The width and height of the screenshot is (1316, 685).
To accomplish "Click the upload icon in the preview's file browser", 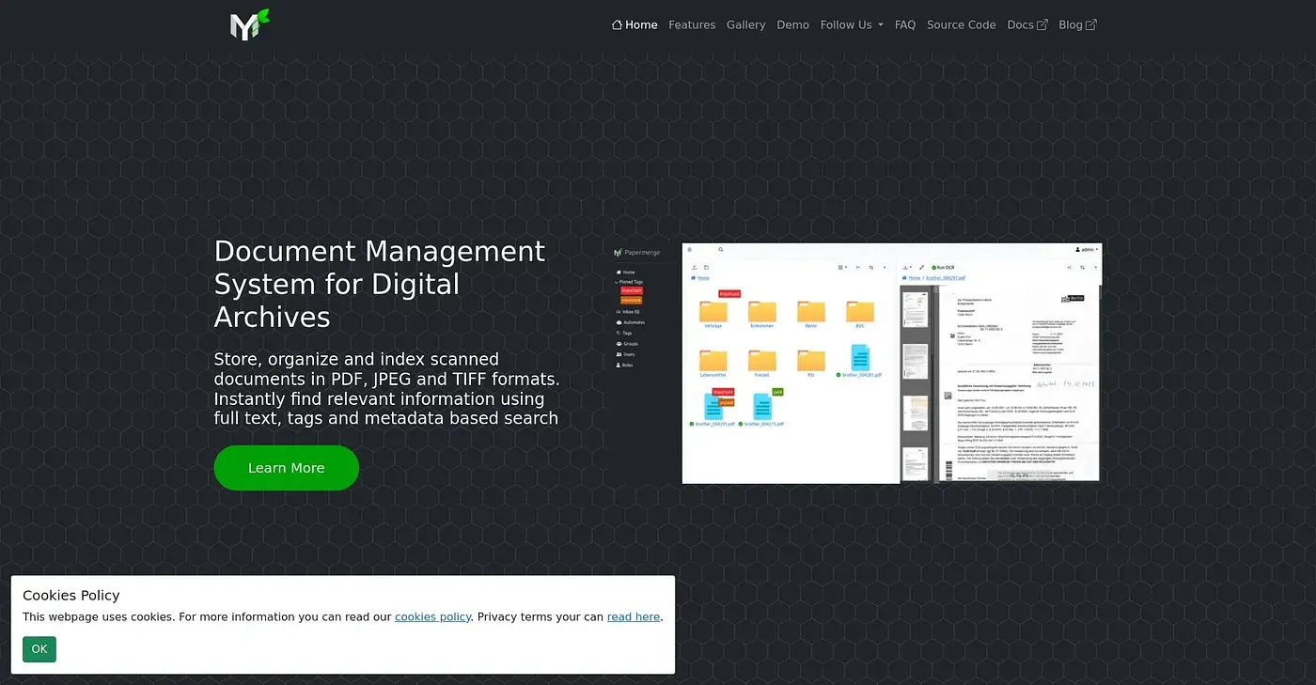I will click(695, 268).
